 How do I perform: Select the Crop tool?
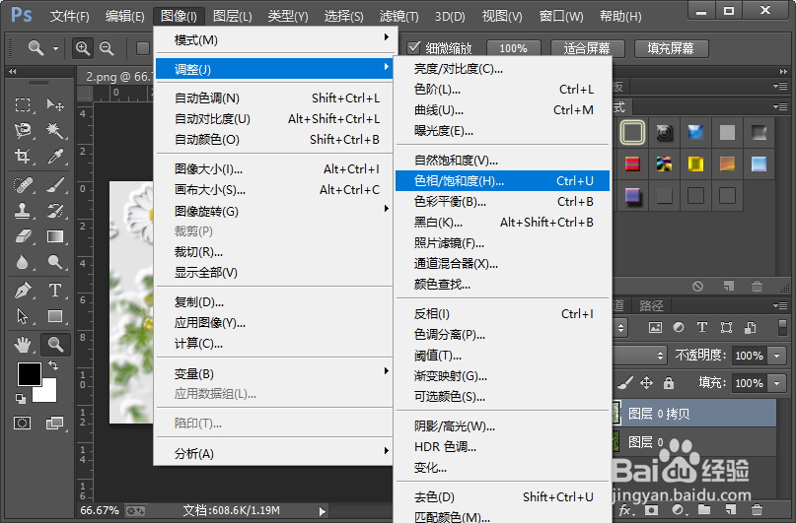click(23, 156)
